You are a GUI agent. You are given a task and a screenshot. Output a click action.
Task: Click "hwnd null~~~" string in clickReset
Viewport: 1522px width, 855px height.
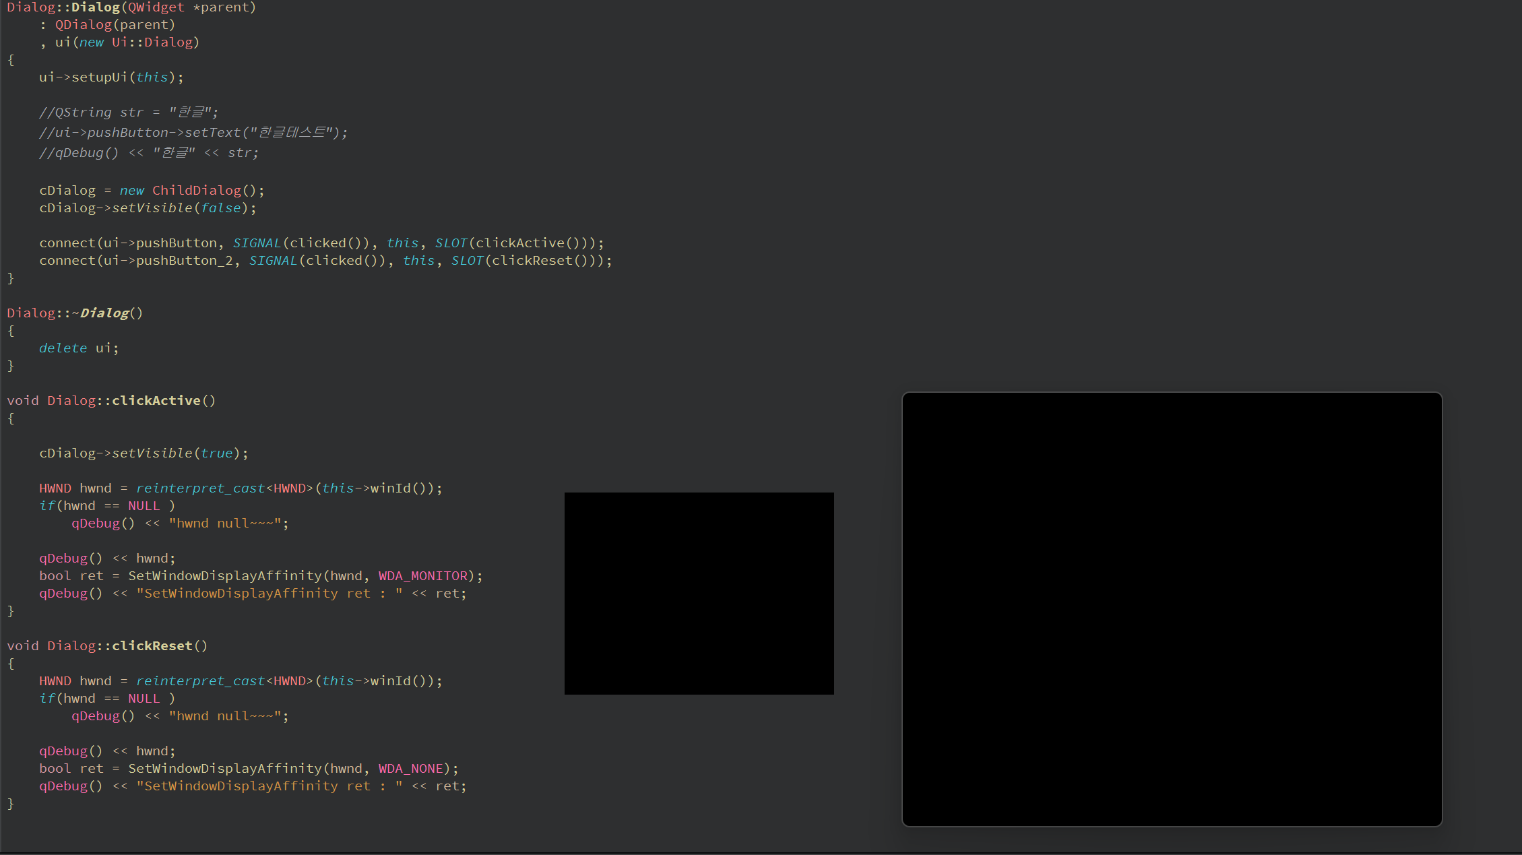click(225, 716)
